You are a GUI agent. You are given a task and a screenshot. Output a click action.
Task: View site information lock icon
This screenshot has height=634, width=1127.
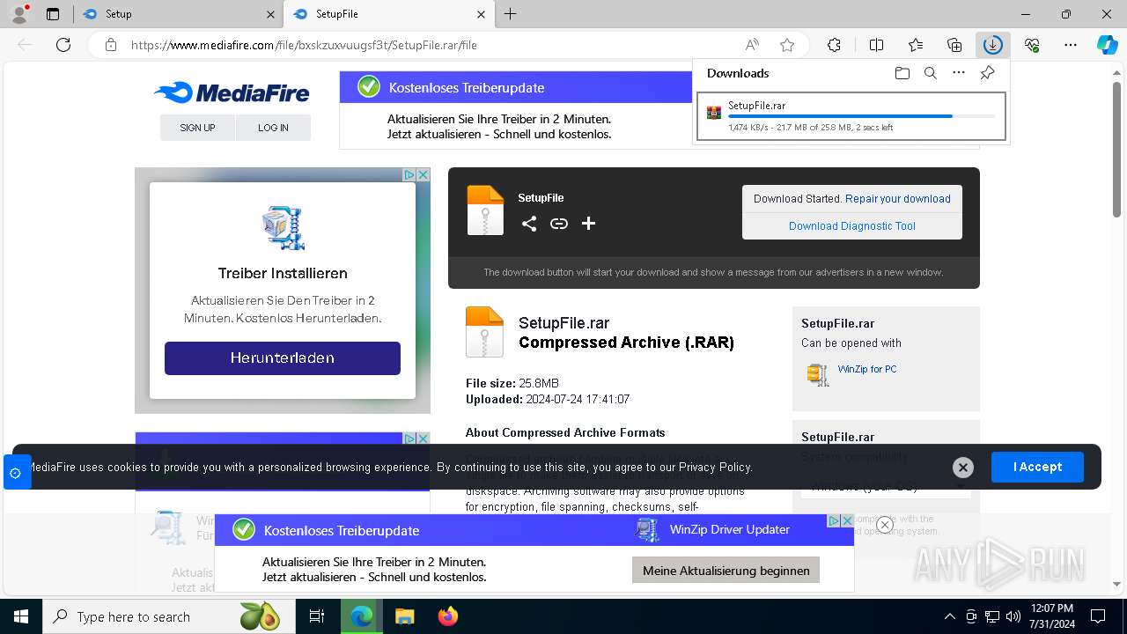(111, 45)
